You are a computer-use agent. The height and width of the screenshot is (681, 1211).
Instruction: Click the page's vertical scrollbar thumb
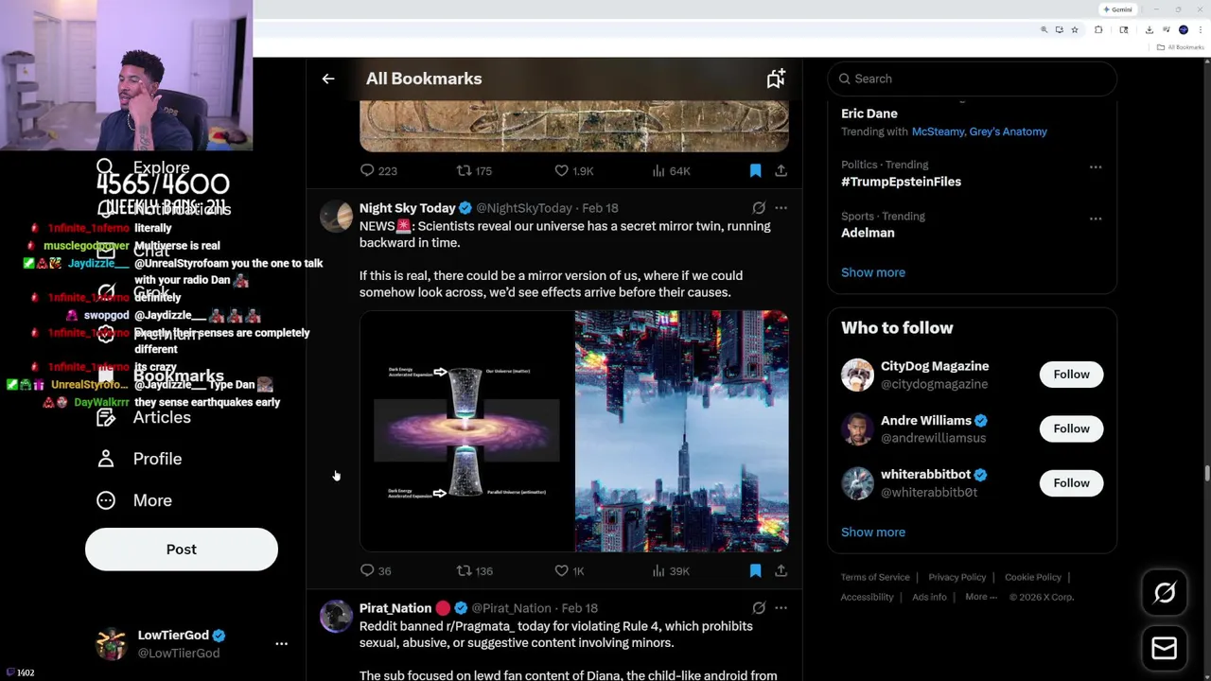tap(1206, 473)
